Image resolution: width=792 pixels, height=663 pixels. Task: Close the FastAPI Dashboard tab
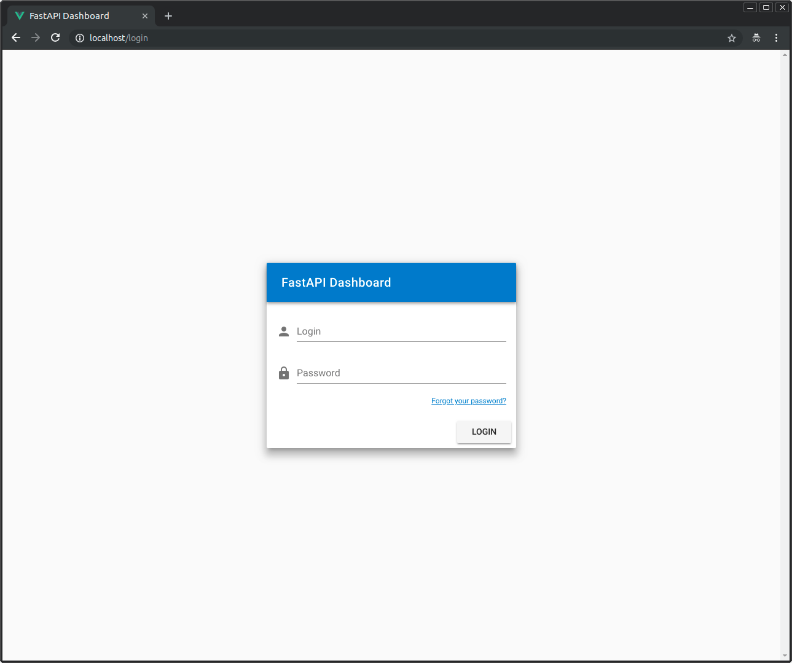point(145,15)
